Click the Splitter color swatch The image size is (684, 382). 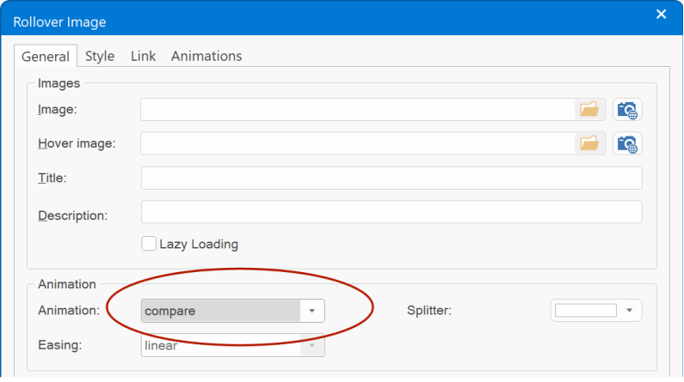tap(585, 310)
